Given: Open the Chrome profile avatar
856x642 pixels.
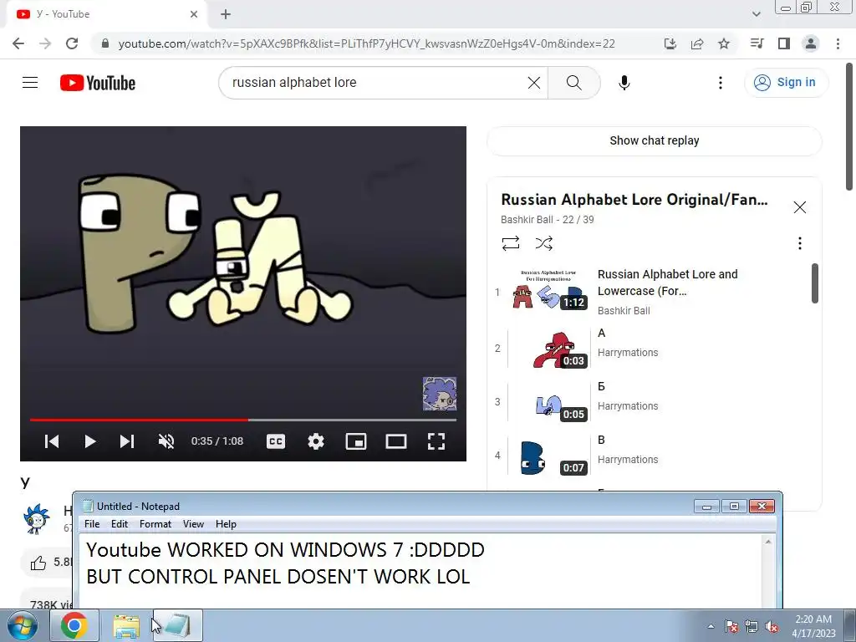Looking at the screenshot, I should 811,43.
